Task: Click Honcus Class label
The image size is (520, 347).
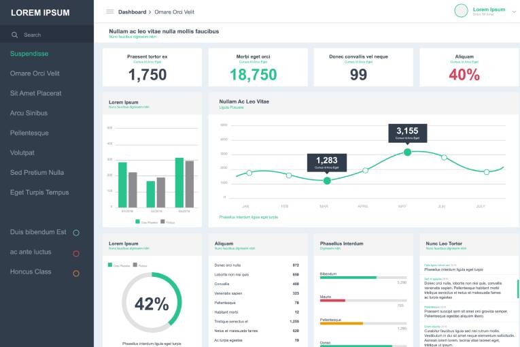Action: (31, 271)
